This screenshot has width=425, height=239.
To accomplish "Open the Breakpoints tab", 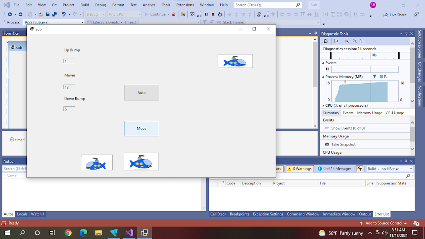I will click(x=239, y=214).
